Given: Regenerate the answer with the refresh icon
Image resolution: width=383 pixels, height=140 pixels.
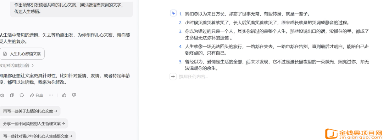Looking at the screenshot, I should [x=22, y=95].
